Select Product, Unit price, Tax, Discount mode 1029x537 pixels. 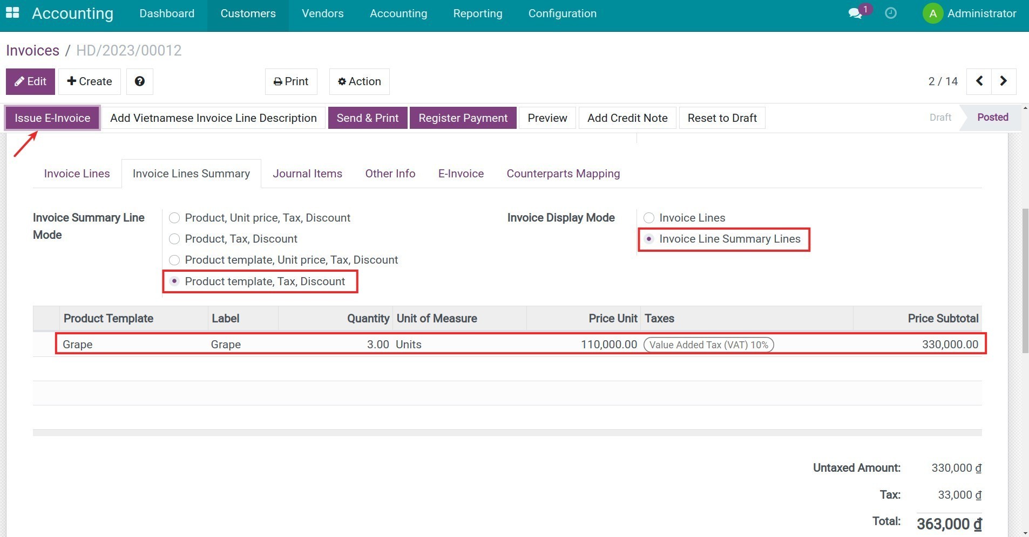[174, 218]
